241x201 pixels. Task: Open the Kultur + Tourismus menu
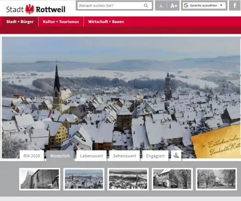(61, 22)
